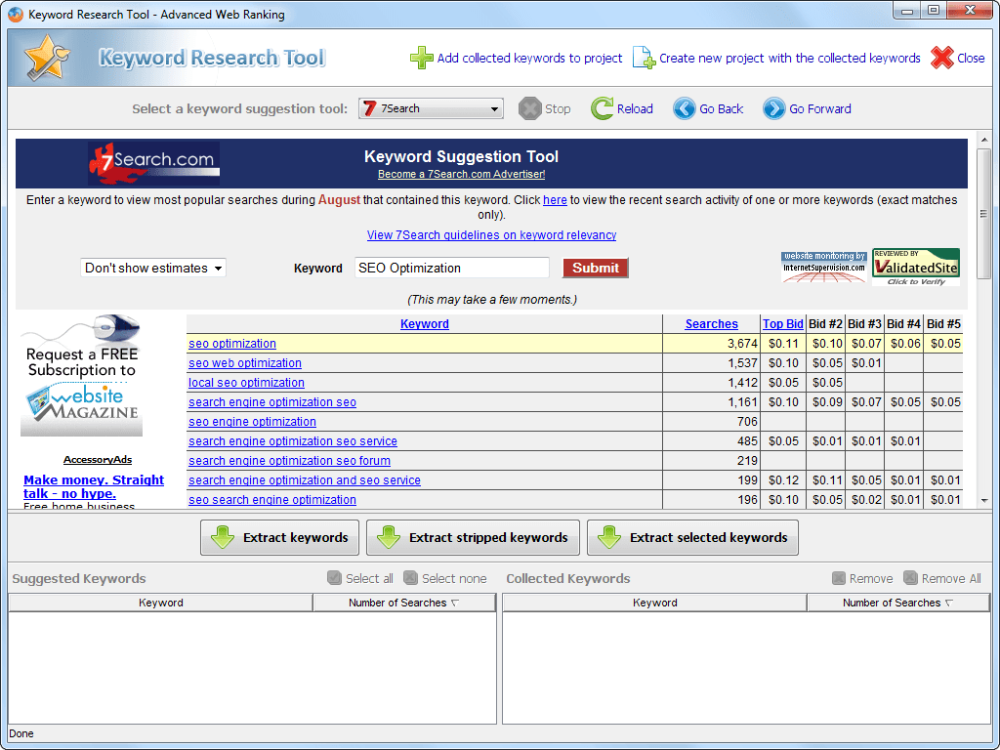Image resolution: width=1000 pixels, height=750 pixels.
Task: Click the Go Forward icon
Action: point(776,108)
